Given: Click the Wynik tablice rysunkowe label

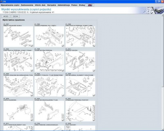Looking at the screenshot, I should (13, 20).
